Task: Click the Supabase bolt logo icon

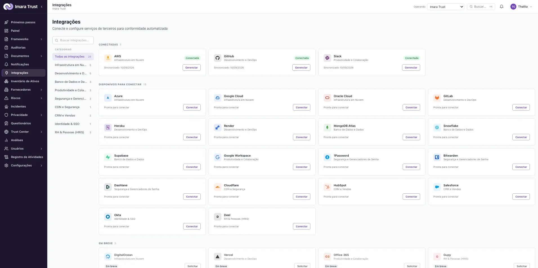Action: 108,157
